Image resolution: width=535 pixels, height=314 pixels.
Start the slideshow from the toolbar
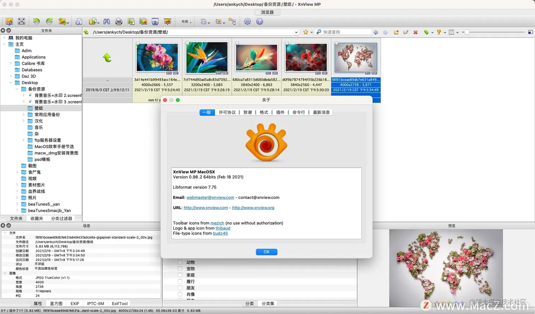[168, 22]
